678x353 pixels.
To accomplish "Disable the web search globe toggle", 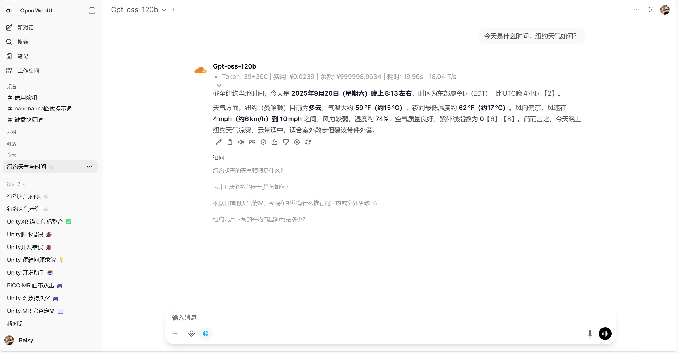I will click(205, 333).
